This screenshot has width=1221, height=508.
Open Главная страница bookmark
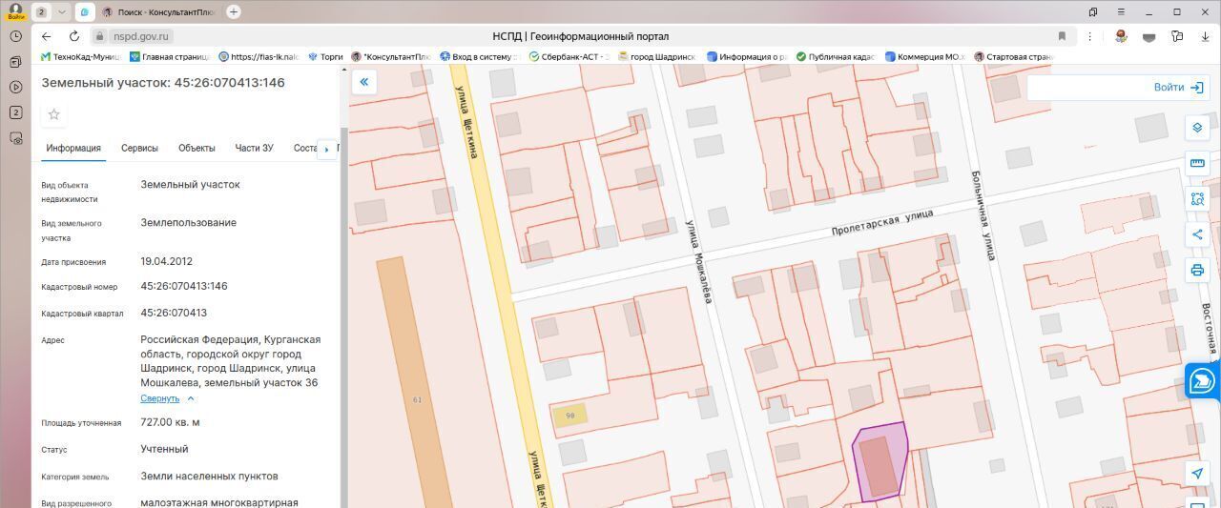click(169, 57)
